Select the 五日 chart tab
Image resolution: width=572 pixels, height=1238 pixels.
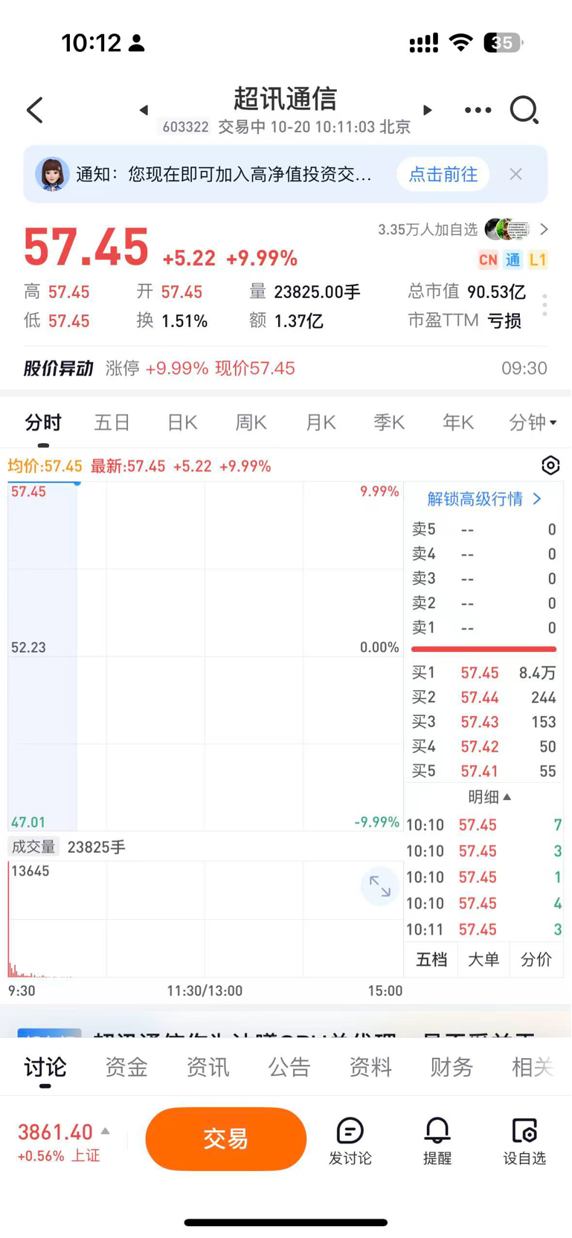(112, 422)
